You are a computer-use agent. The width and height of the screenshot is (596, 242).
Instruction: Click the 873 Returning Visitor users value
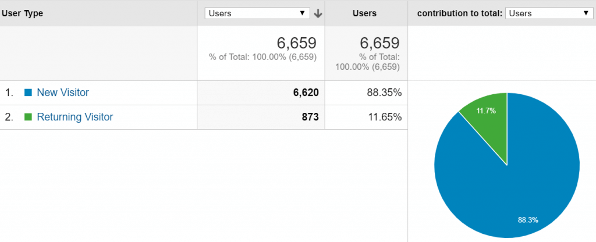[310, 118]
